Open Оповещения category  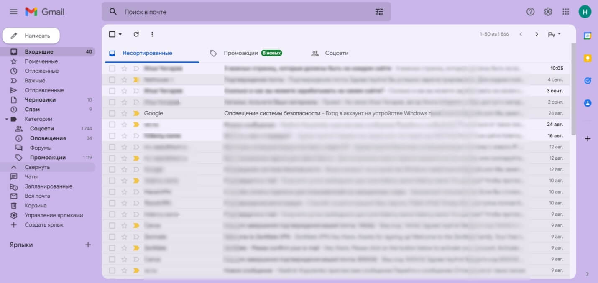click(x=48, y=138)
